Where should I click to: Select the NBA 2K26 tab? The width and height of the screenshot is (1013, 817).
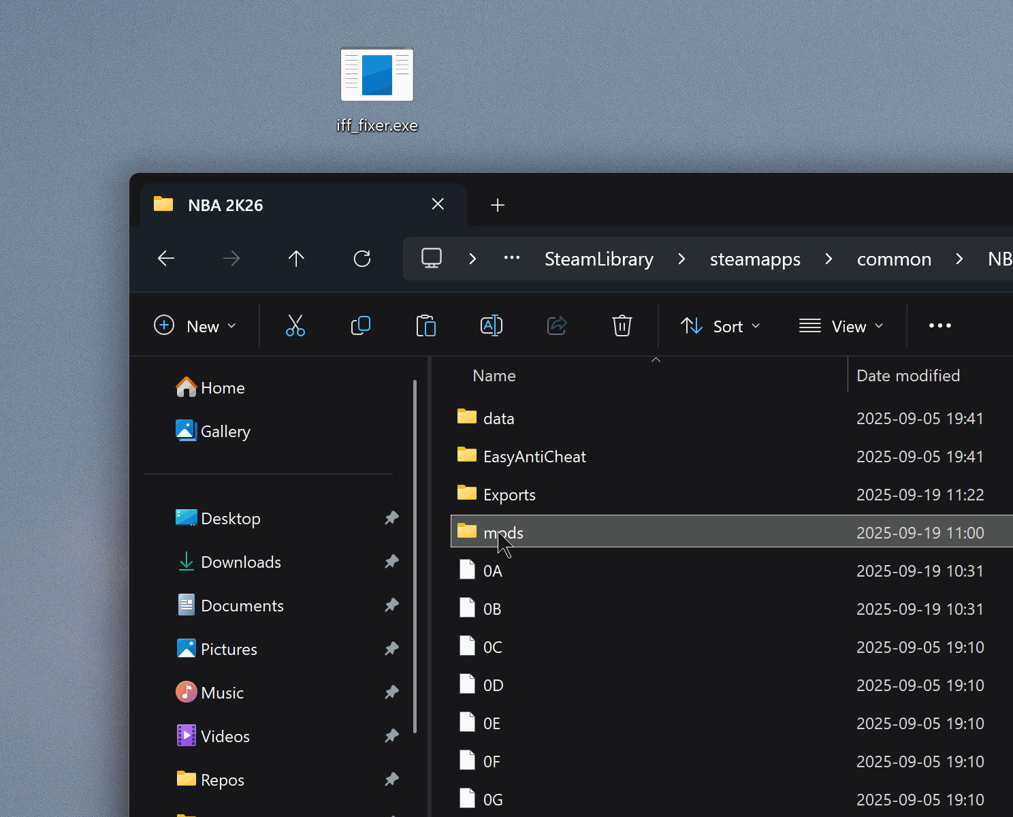point(286,205)
